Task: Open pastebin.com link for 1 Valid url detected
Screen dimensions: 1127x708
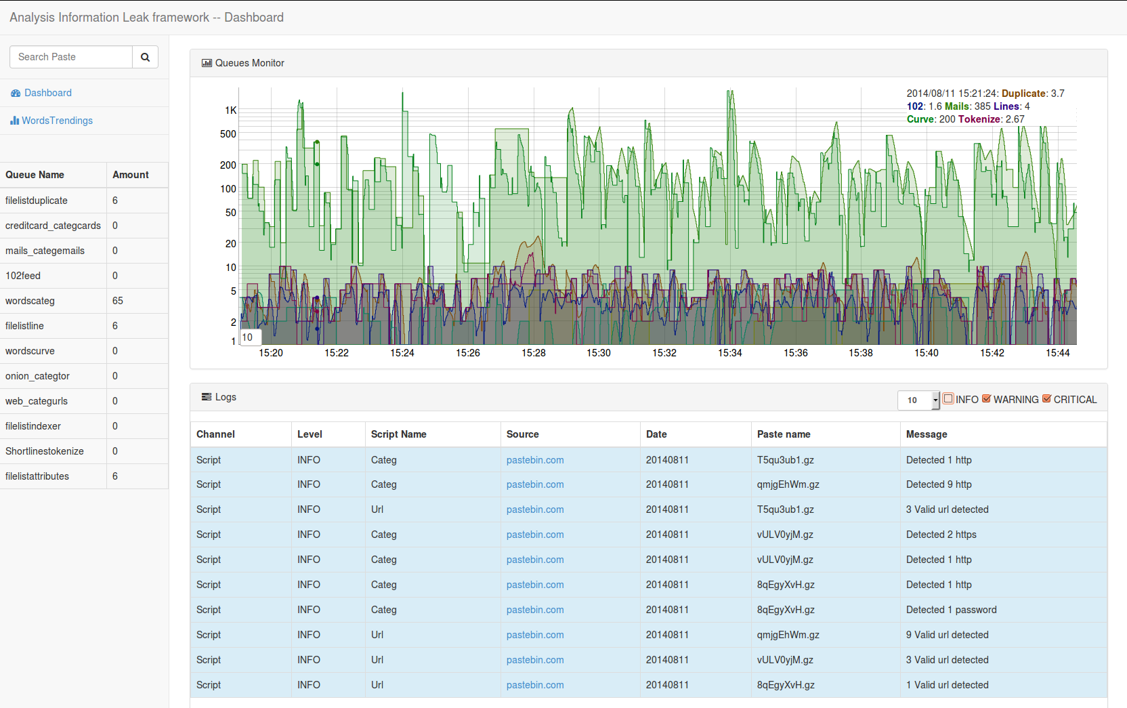Action: 534,685
